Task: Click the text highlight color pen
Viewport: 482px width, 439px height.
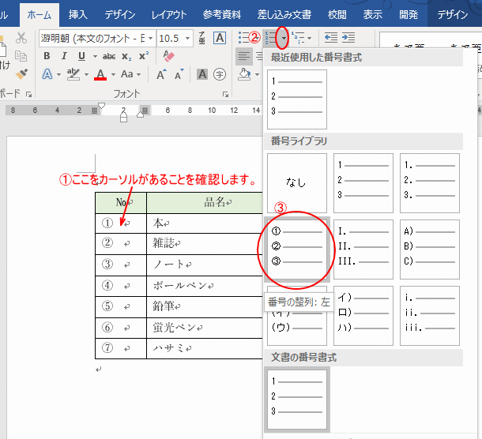Action: click(73, 74)
